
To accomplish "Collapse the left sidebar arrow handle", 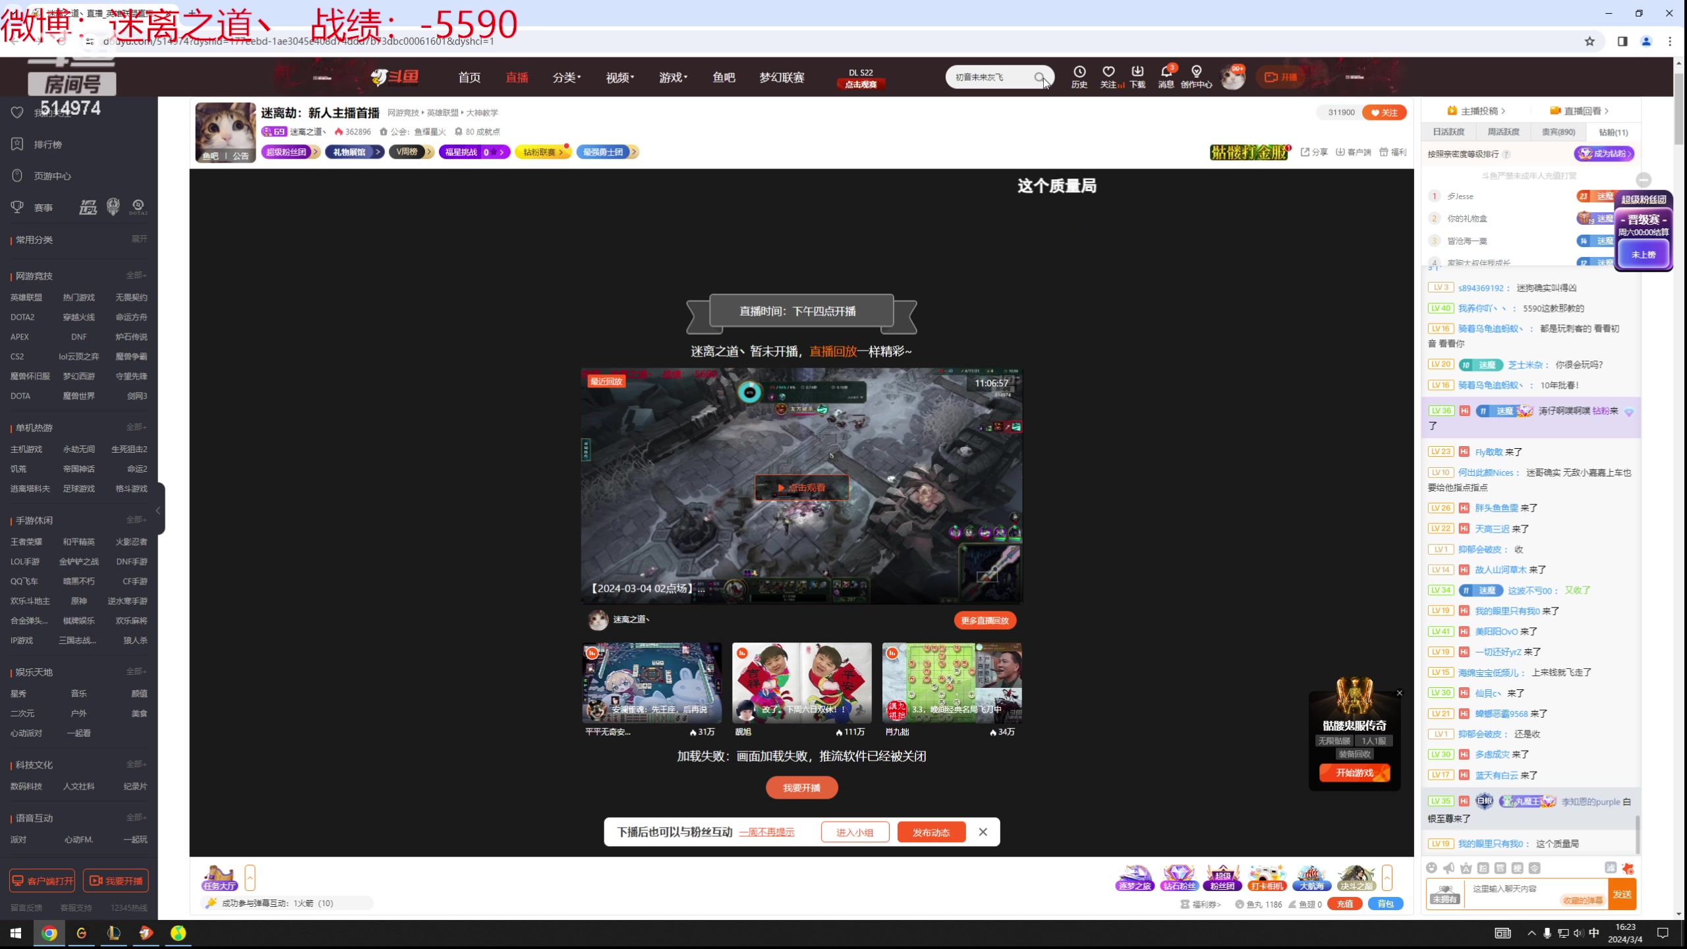I will (x=158, y=511).
